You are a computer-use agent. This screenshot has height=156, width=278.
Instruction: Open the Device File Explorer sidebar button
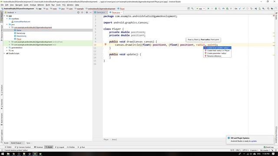click(x=276, y=135)
